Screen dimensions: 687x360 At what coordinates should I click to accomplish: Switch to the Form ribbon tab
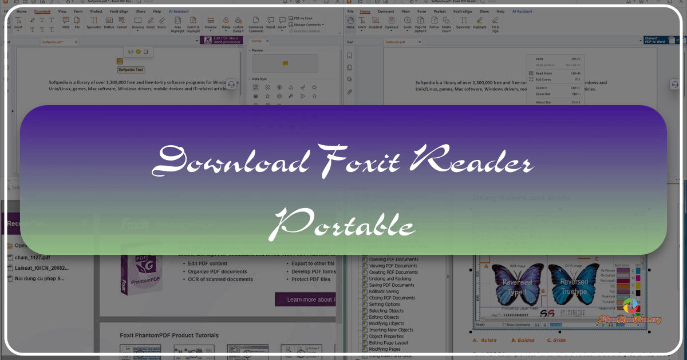(78, 11)
